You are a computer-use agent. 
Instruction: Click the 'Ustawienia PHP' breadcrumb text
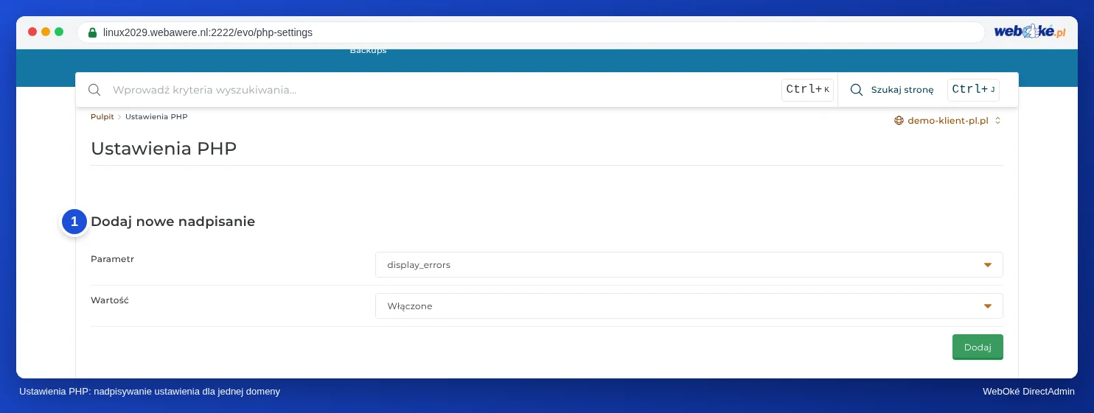pyautogui.click(x=156, y=116)
